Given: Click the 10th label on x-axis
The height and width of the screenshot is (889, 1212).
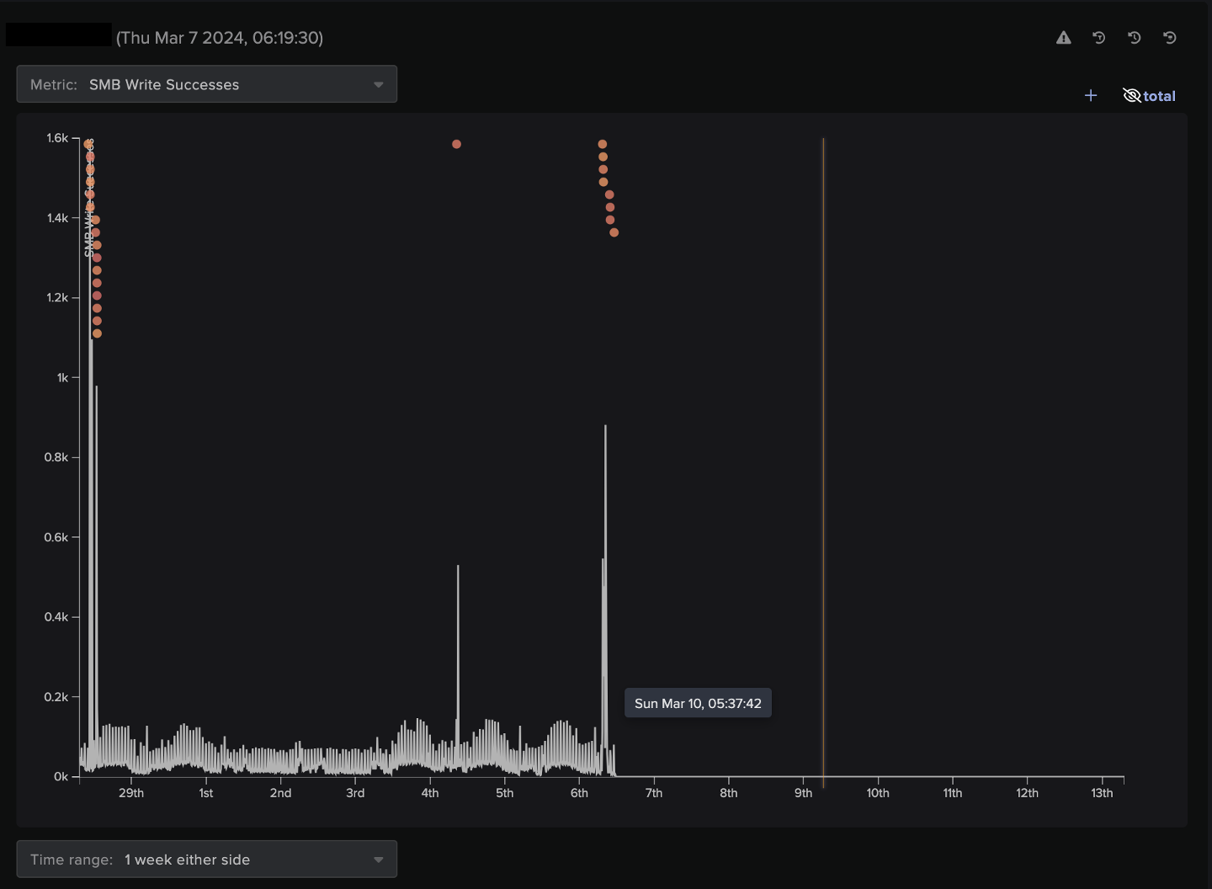Looking at the screenshot, I should pyautogui.click(x=878, y=793).
